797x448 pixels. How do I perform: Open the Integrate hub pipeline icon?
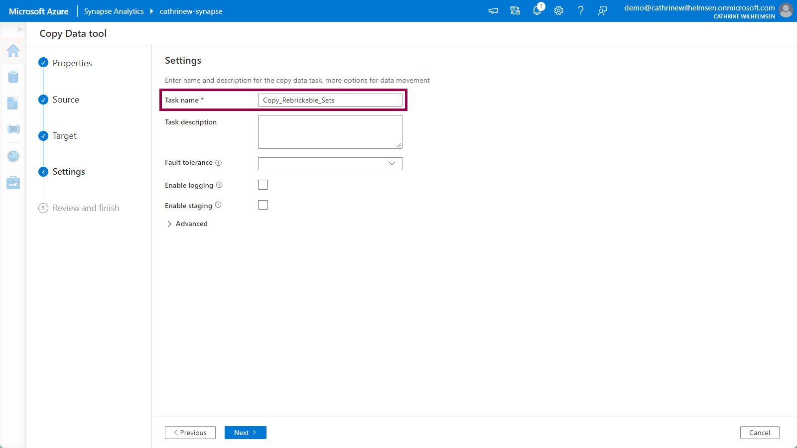(x=13, y=129)
